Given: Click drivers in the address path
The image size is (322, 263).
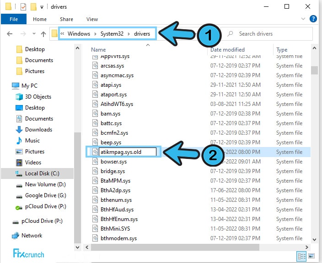Looking at the screenshot, I should pos(142,34).
